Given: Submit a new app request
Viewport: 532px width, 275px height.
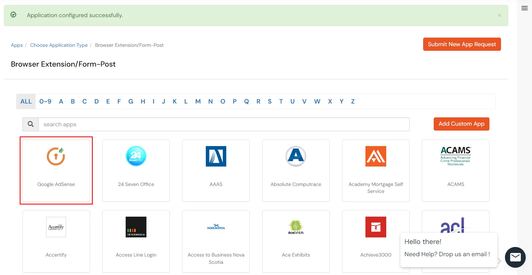Looking at the screenshot, I should click(462, 44).
